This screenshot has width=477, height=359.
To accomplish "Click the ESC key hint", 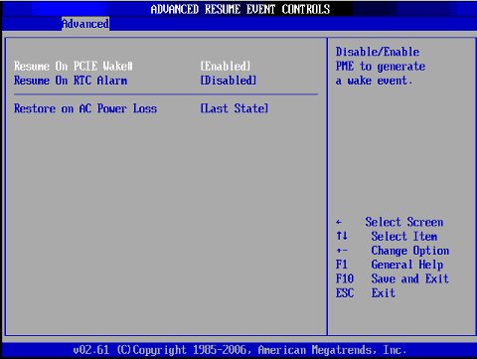I will 345,292.
